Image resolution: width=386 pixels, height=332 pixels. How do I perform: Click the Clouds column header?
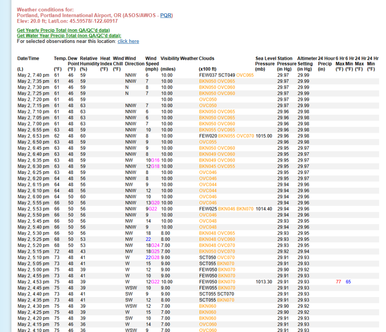click(207, 58)
